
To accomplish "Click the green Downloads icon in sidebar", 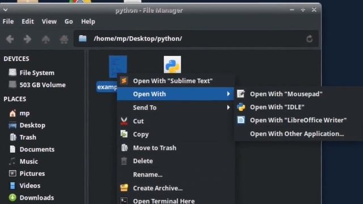I will point(12,198).
